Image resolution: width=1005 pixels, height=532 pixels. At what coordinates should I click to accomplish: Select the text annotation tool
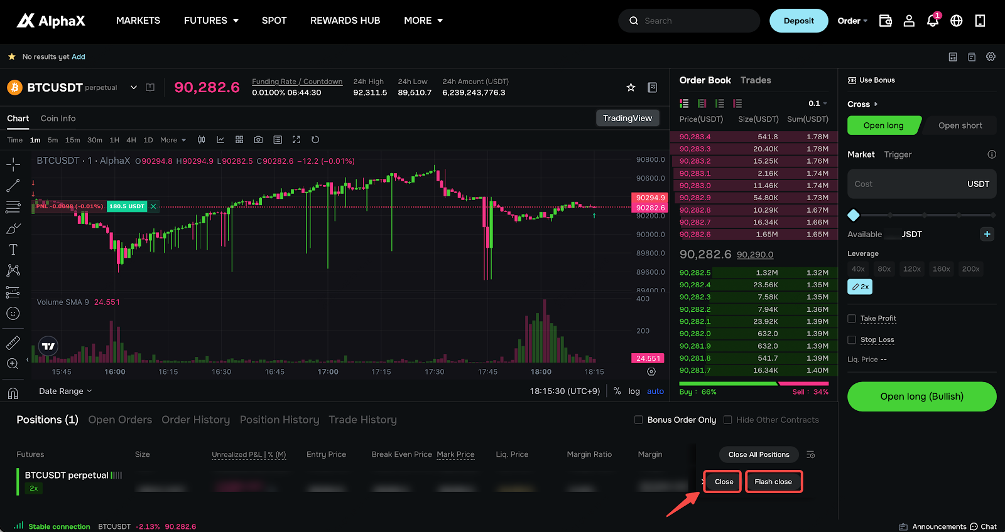point(13,249)
